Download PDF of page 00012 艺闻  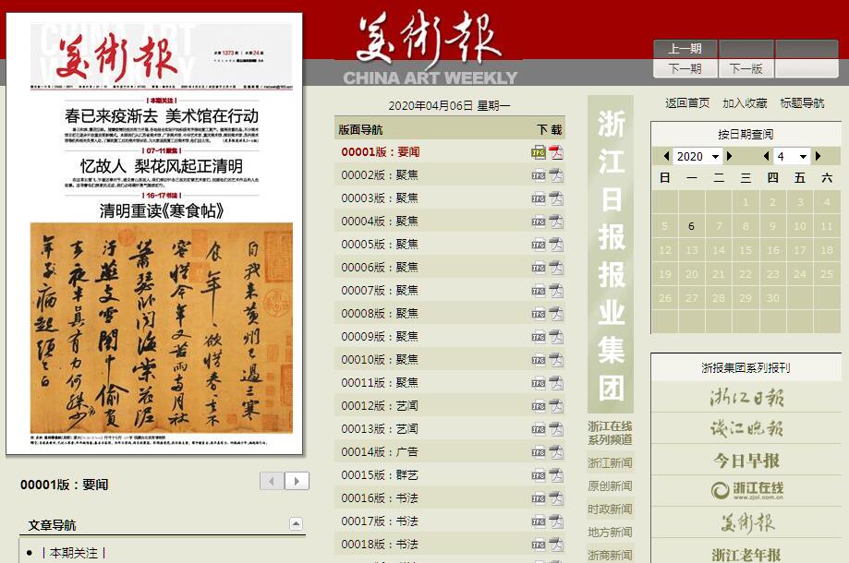(555, 406)
